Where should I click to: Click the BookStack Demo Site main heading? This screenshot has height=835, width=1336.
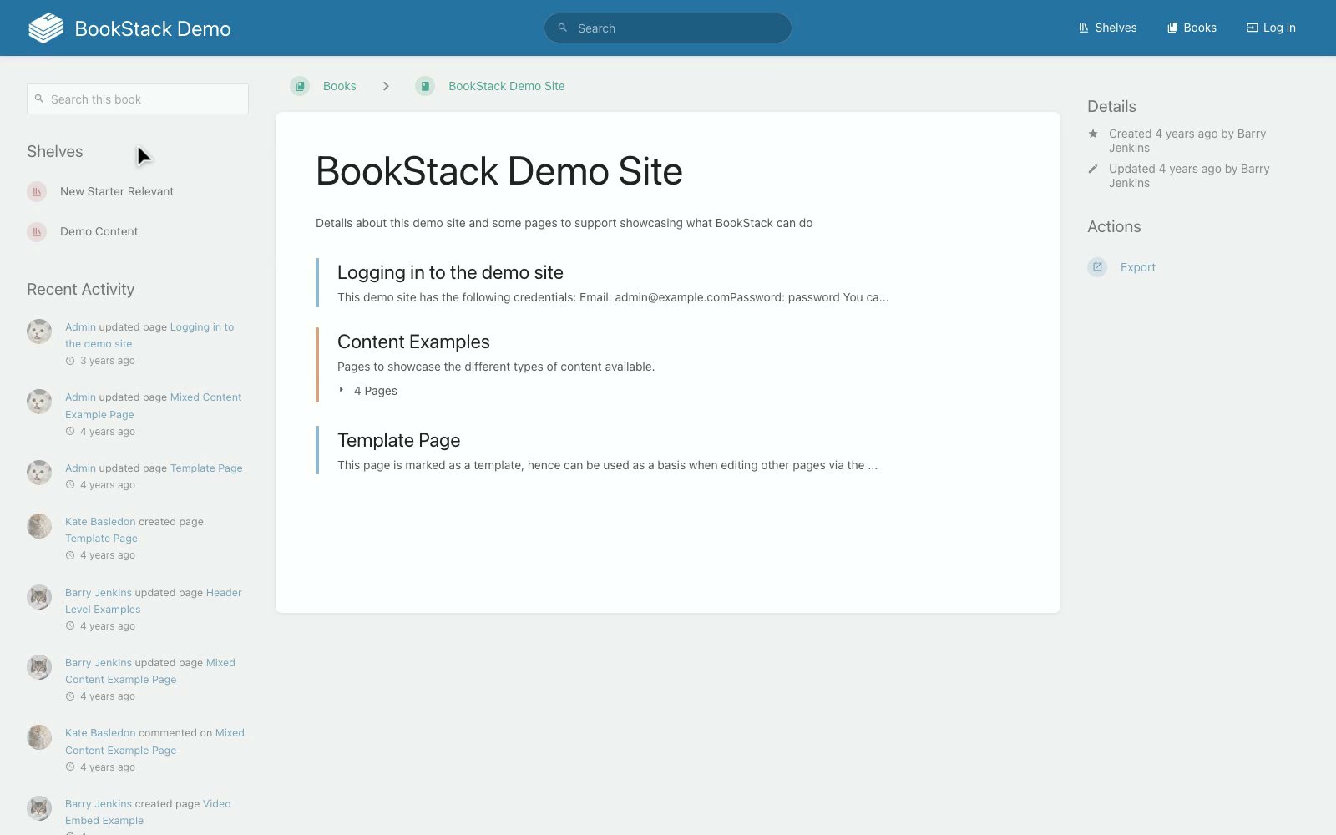[x=499, y=171]
